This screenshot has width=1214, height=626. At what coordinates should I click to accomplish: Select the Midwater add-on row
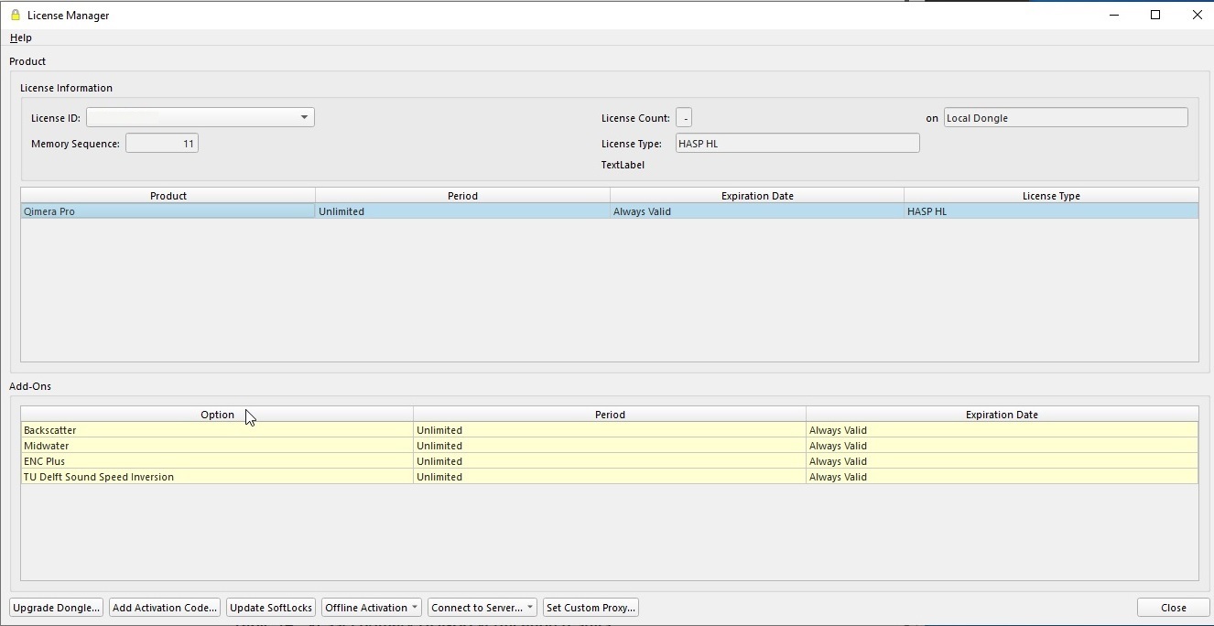pos(216,446)
